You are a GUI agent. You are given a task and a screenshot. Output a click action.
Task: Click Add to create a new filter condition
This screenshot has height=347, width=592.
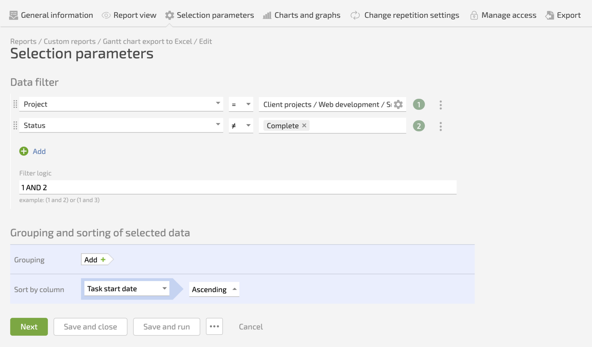point(33,151)
